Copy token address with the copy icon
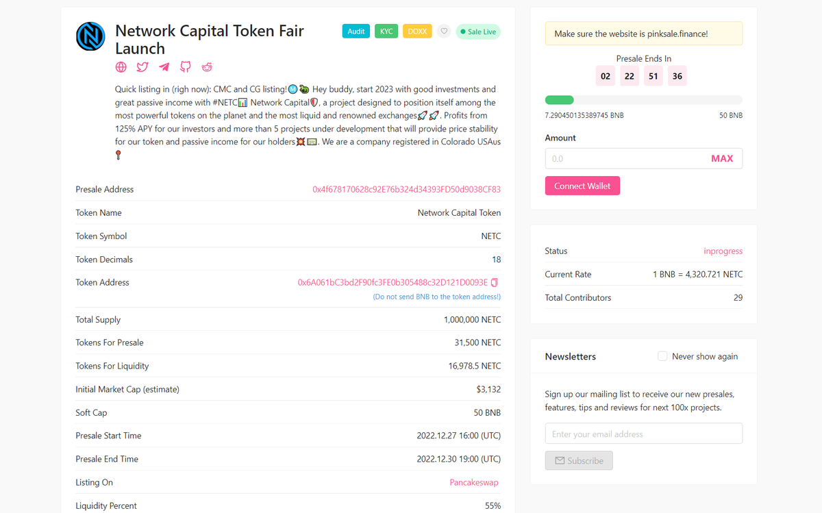The width and height of the screenshot is (822, 513). [495, 282]
